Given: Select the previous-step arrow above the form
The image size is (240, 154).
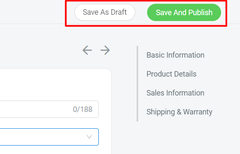Looking at the screenshot, I should (87, 50).
